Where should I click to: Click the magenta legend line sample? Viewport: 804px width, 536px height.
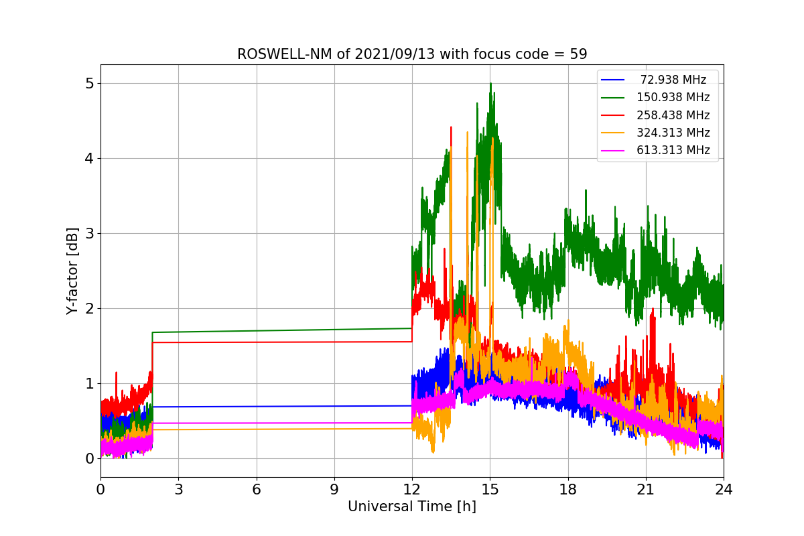[x=613, y=150]
